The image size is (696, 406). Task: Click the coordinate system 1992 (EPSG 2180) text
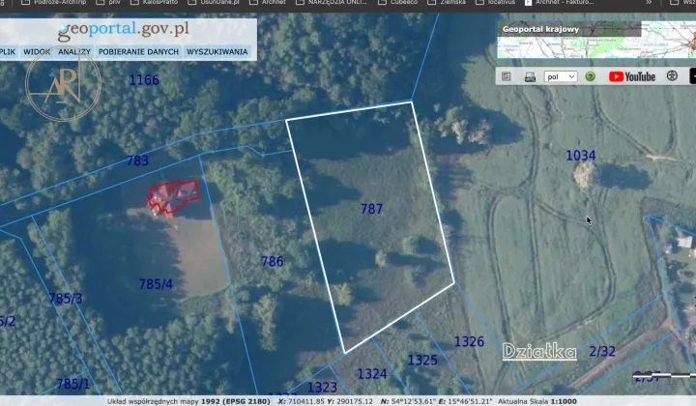[236, 401]
